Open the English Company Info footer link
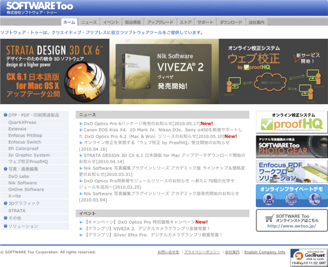Screen dimensions: 328x267 tap(265, 252)
